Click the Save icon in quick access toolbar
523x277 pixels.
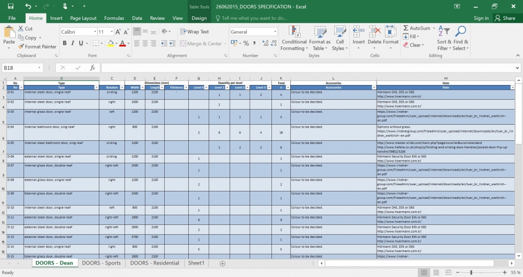10,6
